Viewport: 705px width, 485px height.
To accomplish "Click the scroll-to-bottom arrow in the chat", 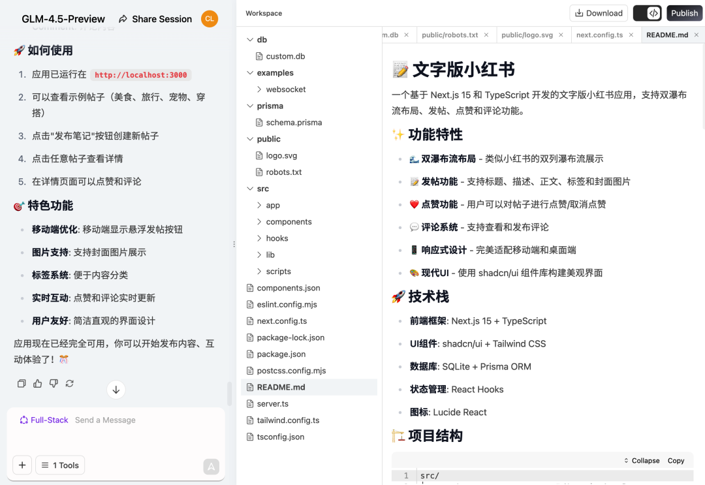I will [x=116, y=390].
